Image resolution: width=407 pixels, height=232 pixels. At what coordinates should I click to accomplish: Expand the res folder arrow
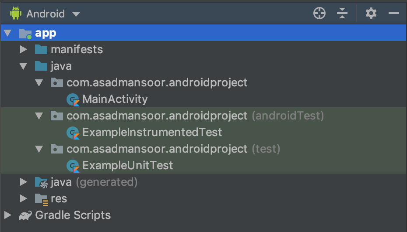point(24,198)
